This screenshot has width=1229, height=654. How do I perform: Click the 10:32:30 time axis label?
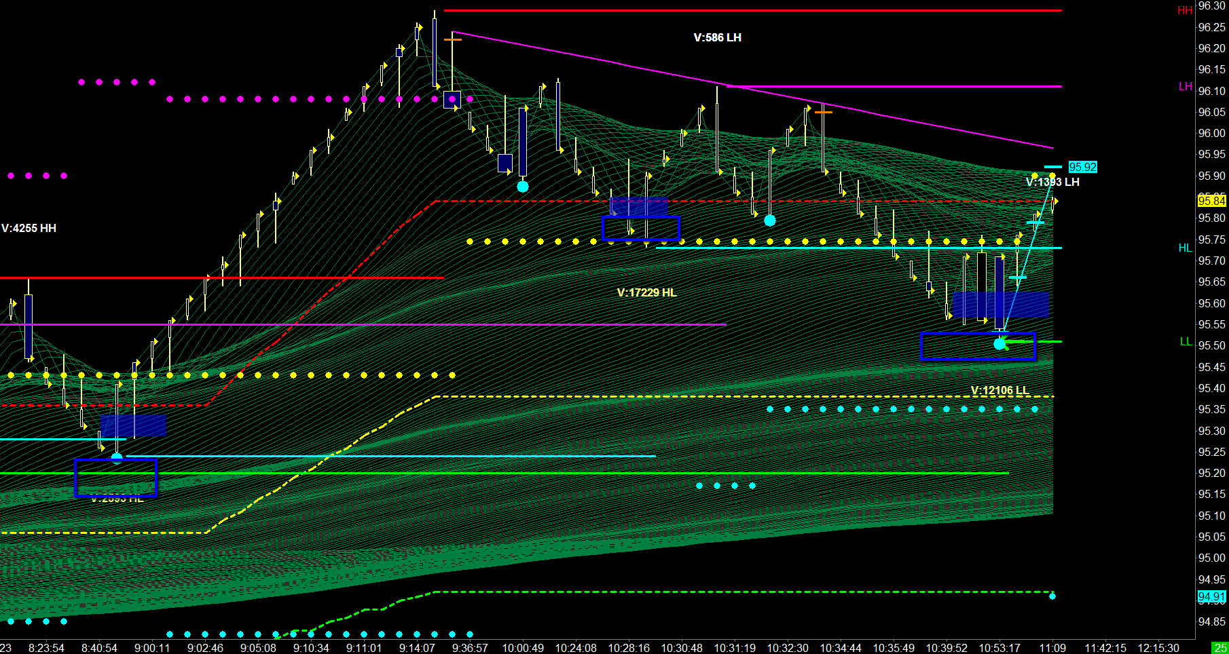tap(788, 648)
